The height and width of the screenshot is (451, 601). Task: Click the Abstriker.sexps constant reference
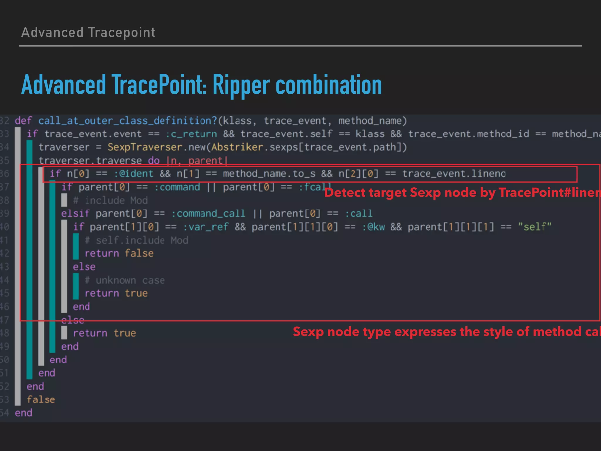click(x=254, y=147)
